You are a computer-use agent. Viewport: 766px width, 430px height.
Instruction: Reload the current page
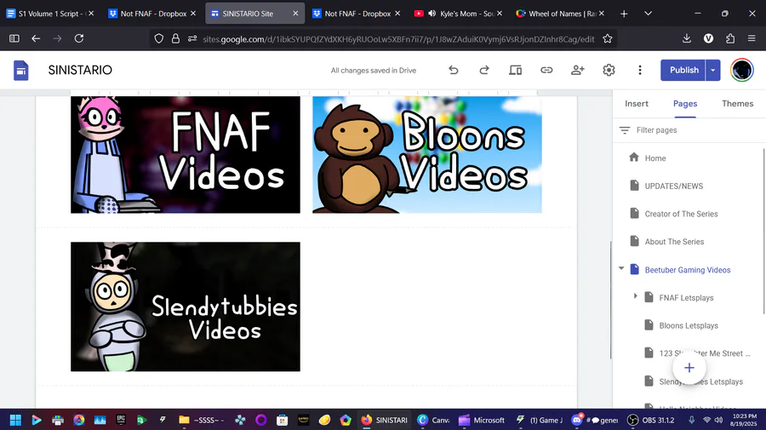pyautogui.click(x=78, y=38)
